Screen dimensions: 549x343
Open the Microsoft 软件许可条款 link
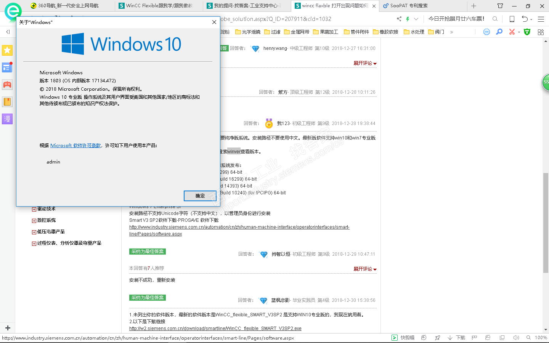tap(75, 146)
